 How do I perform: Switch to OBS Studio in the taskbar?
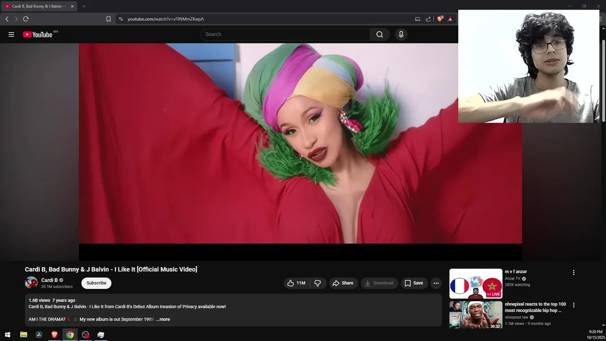coord(86,335)
